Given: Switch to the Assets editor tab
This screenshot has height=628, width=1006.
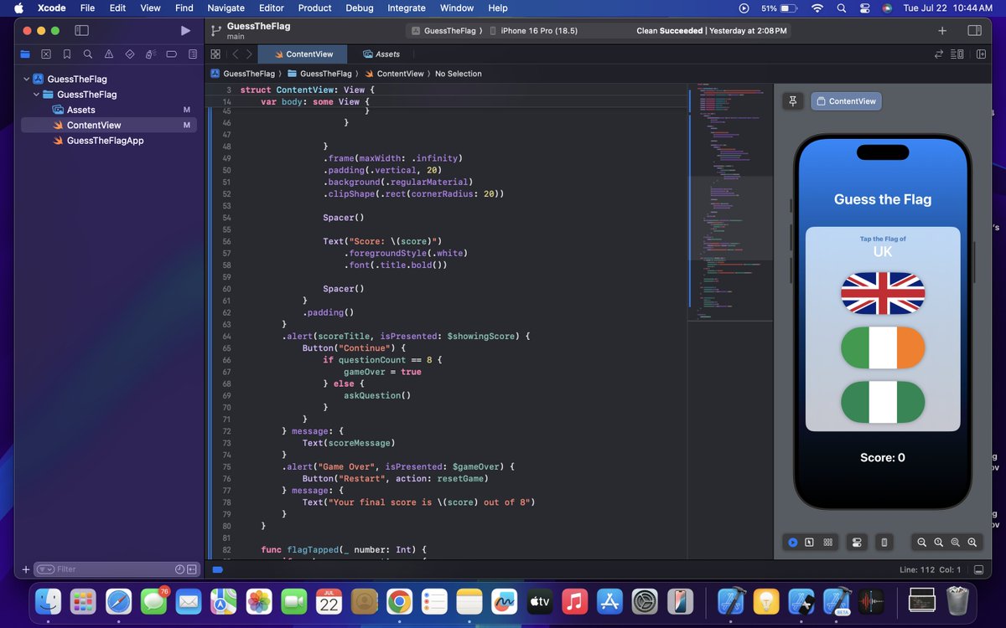Looking at the screenshot, I should click(x=381, y=54).
